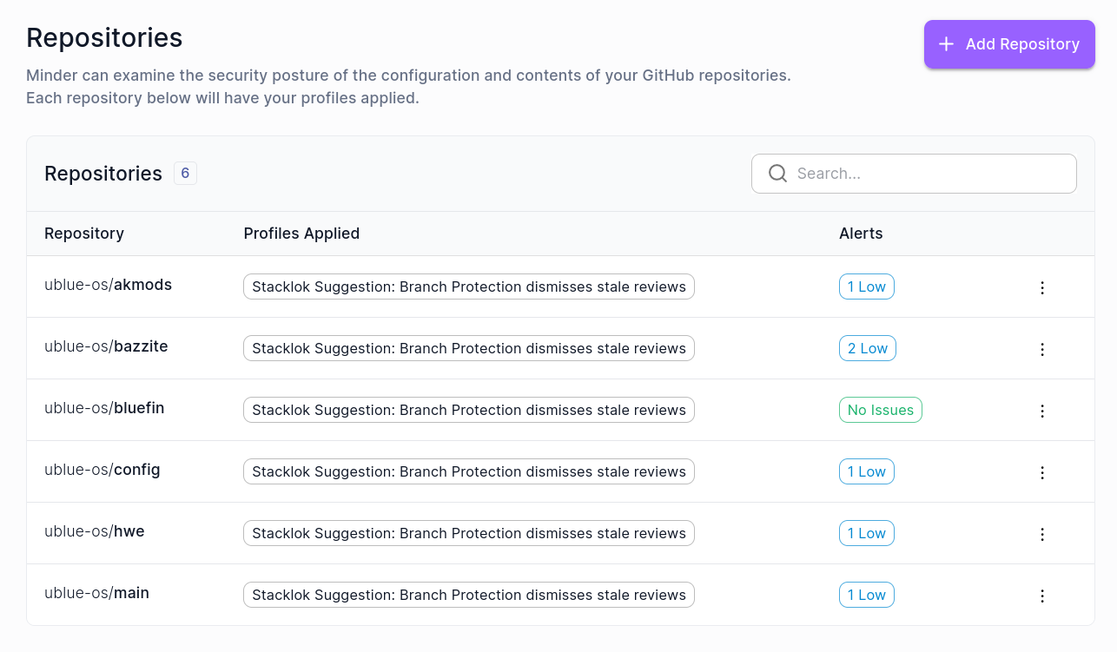The width and height of the screenshot is (1117, 652).
Task: Open the more-options menu for ublue-os/main
Action: pyautogui.click(x=1042, y=596)
